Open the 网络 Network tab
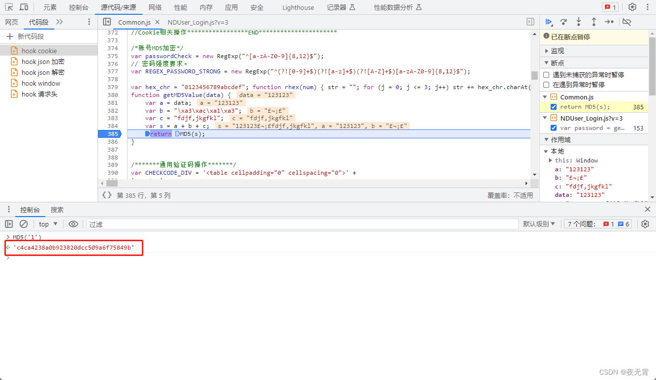Image resolution: width=656 pixels, height=380 pixels. pyautogui.click(x=155, y=7)
